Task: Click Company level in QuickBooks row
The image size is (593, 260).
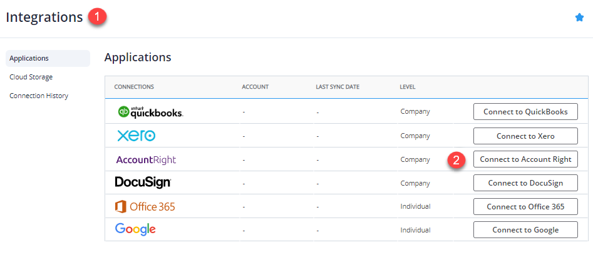Action: coord(415,112)
